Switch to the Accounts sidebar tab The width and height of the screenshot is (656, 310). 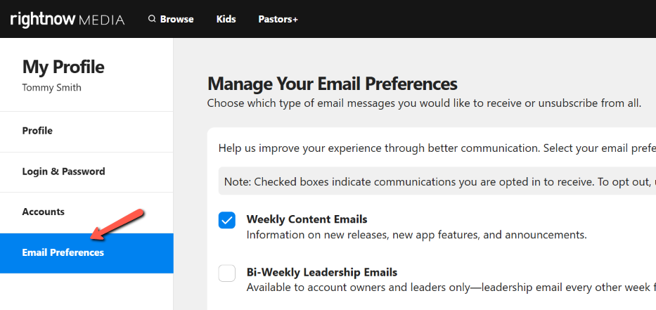point(43,212)
